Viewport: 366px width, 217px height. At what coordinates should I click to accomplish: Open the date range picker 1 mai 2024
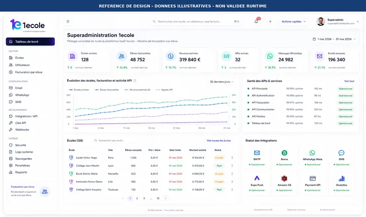(x=334, y=39)
